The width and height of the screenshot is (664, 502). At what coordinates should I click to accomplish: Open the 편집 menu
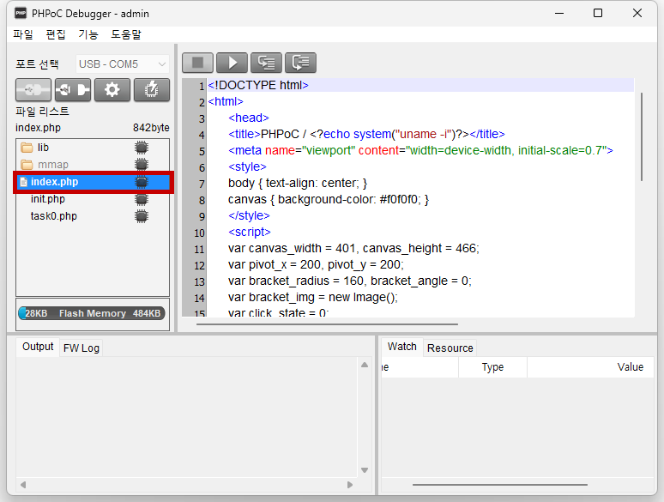click(x=56, y=34)
